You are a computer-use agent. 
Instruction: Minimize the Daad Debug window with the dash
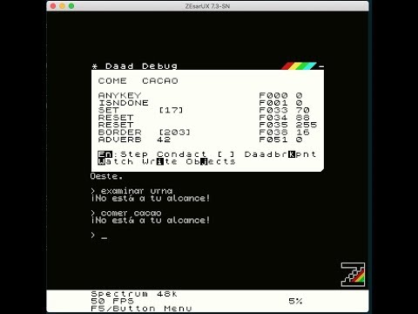[320, 66]
